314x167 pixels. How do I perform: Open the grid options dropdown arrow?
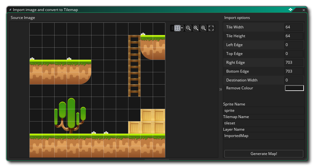click(x=182, y=28)
